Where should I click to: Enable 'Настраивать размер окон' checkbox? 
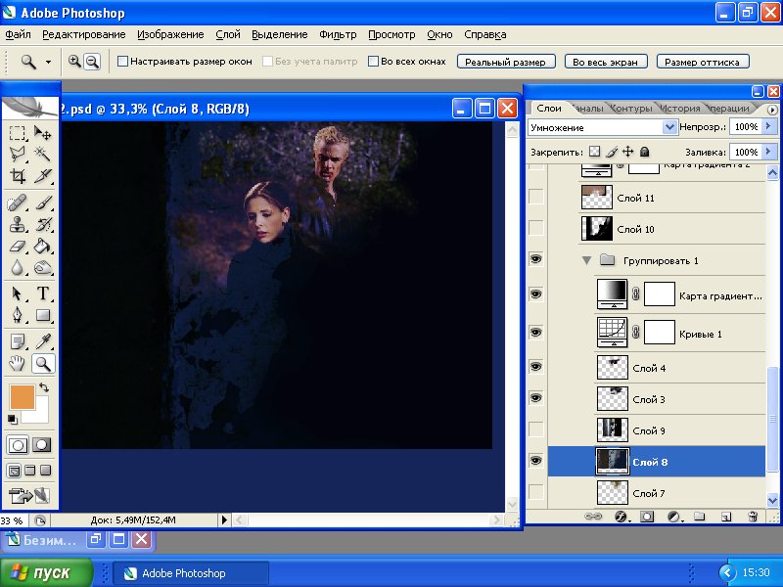[x=123, y=62]
